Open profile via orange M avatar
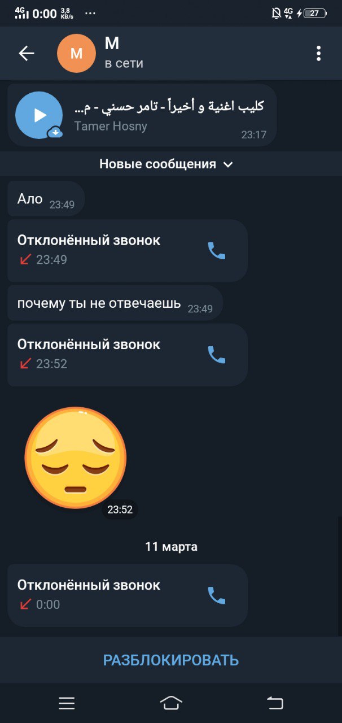This screenshot has width=342, height=723. (x=77, y=53)
